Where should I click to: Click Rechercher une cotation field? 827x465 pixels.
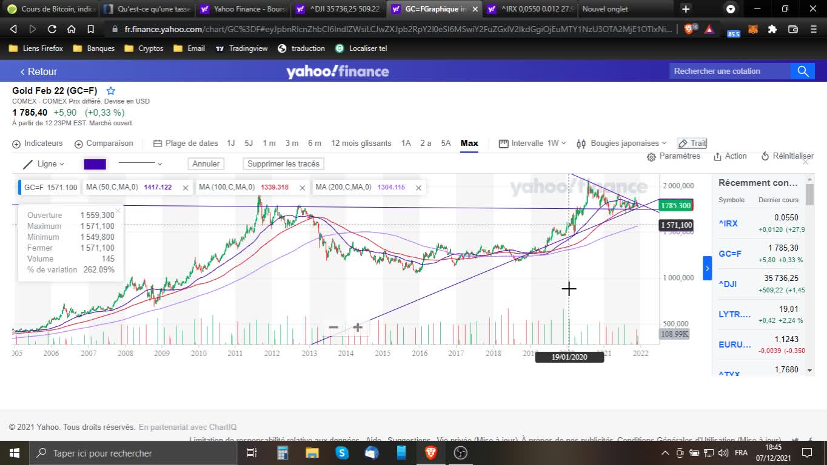click(x=729, y=71)
